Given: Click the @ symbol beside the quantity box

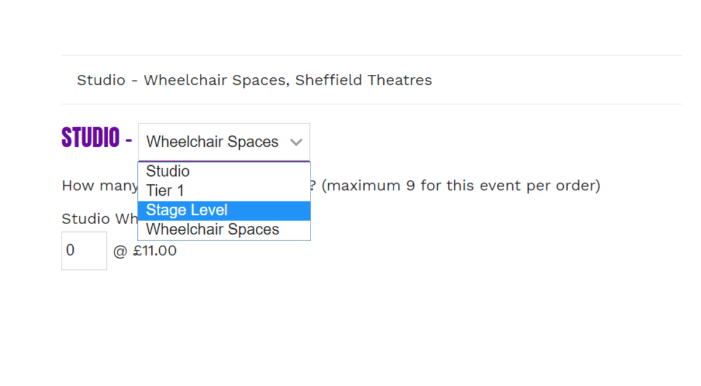Looking at the screenshot, I should 121,251.
